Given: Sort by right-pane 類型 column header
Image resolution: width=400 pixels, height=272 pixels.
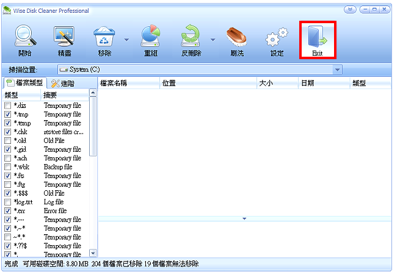Looking at the screenshot, I should (x=371, y=83).
